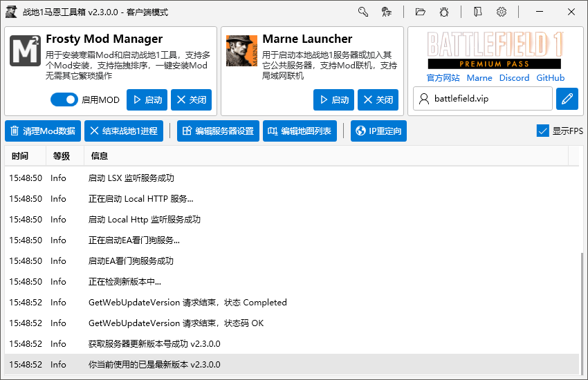
Task: Click the IP重定向 button
Action: 378,131
